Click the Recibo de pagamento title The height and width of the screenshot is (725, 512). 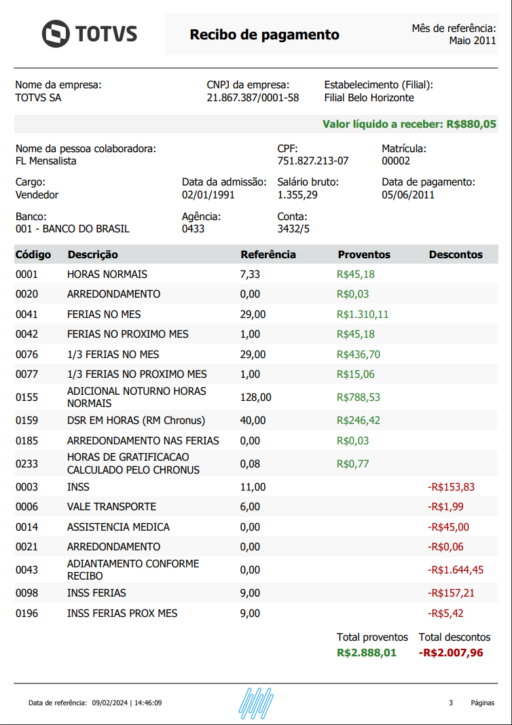point(264,35)
